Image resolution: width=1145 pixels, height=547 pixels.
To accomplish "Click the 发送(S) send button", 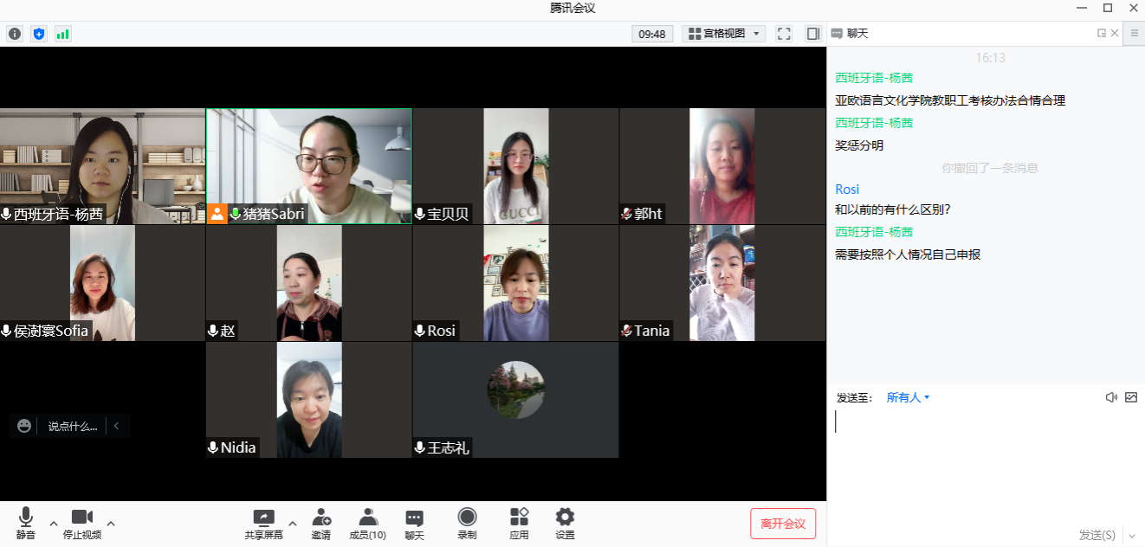I will click(x=1096, y=535).
